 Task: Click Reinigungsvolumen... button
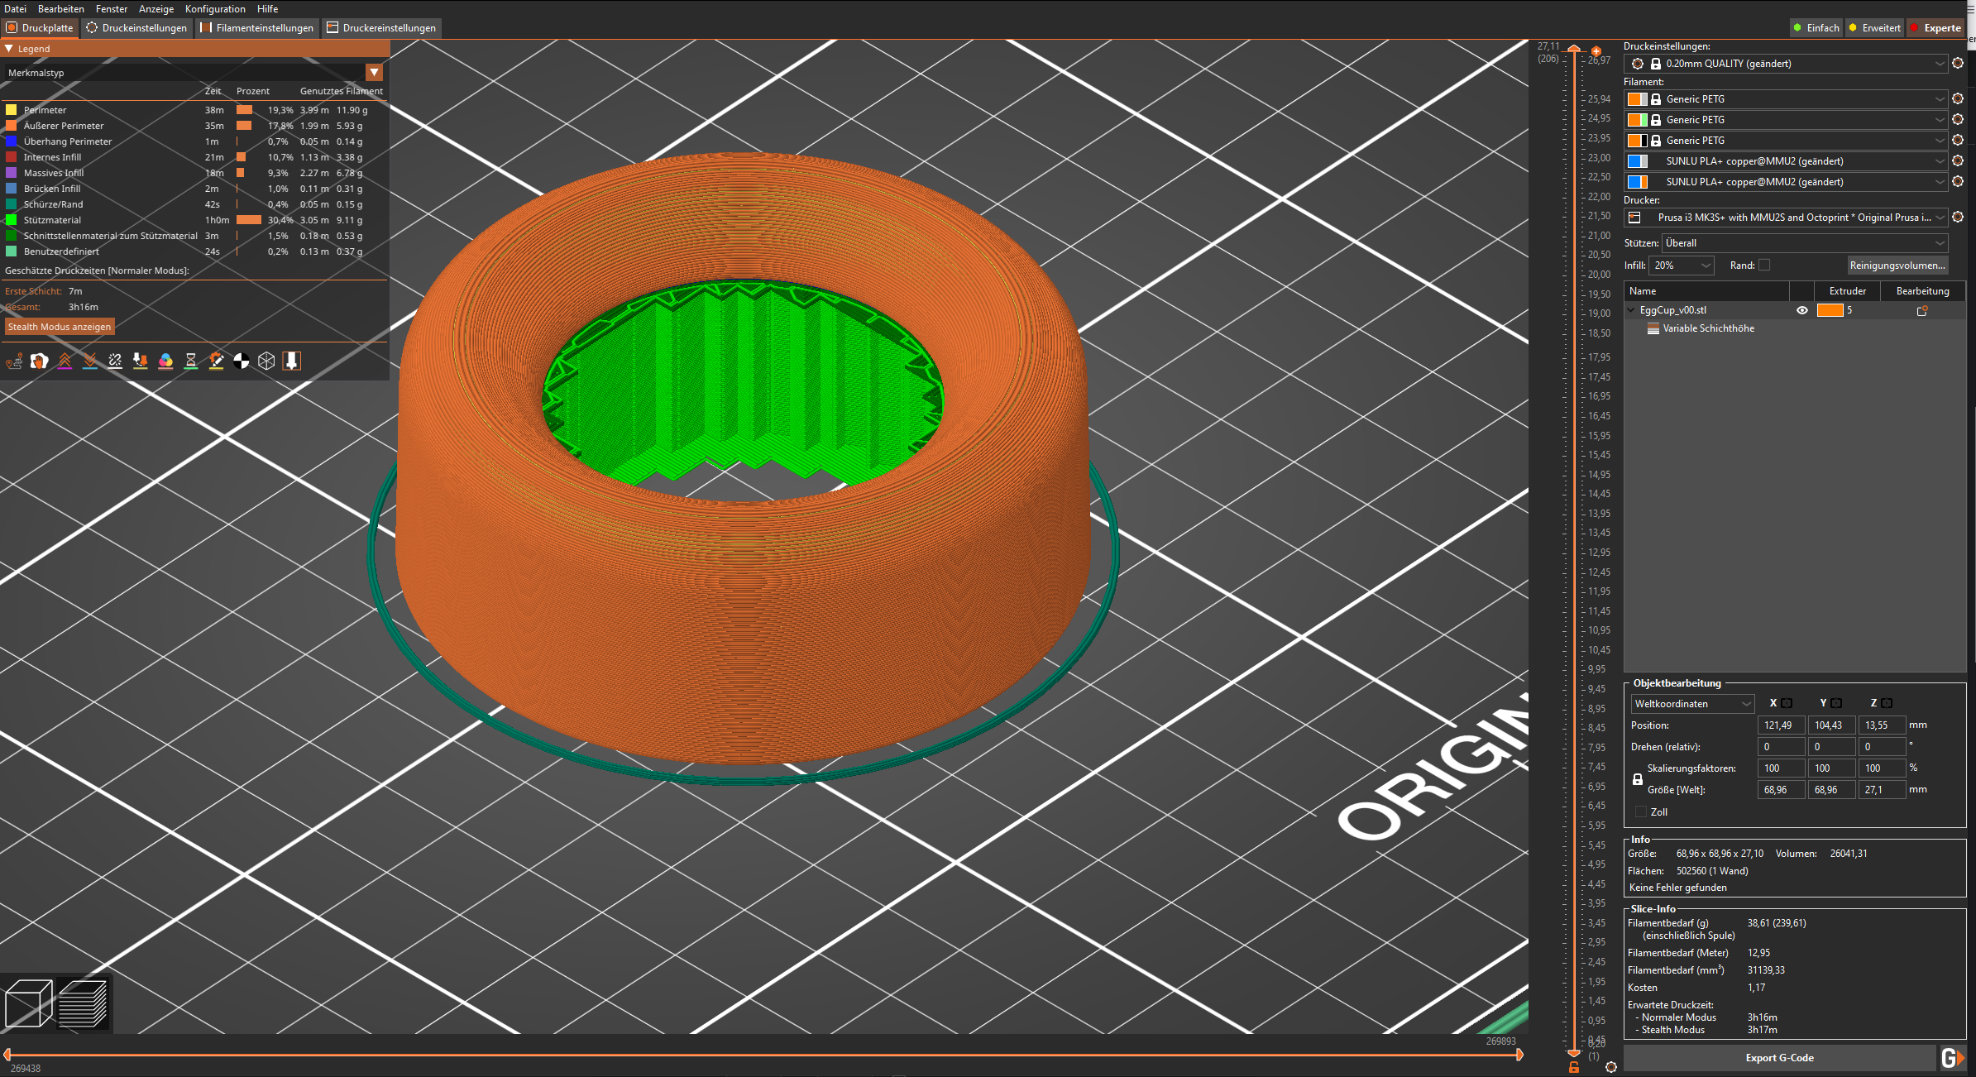(x=1897, y=266)
